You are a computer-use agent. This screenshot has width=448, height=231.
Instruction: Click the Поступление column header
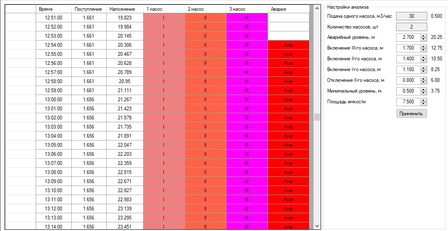click(x=89, y=9)
